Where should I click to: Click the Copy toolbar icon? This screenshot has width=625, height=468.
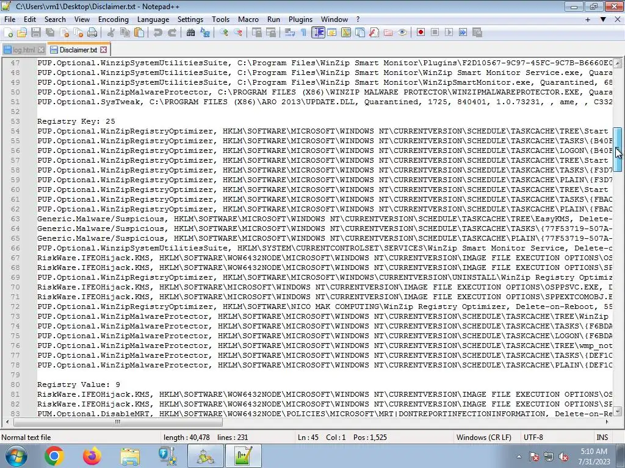(125, 33)
